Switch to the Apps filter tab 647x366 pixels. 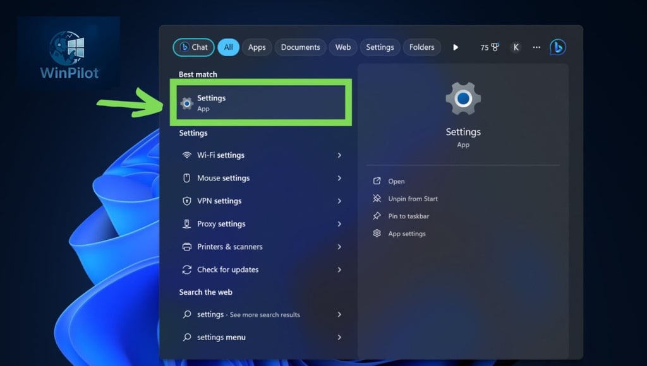[x=257, y=47]
